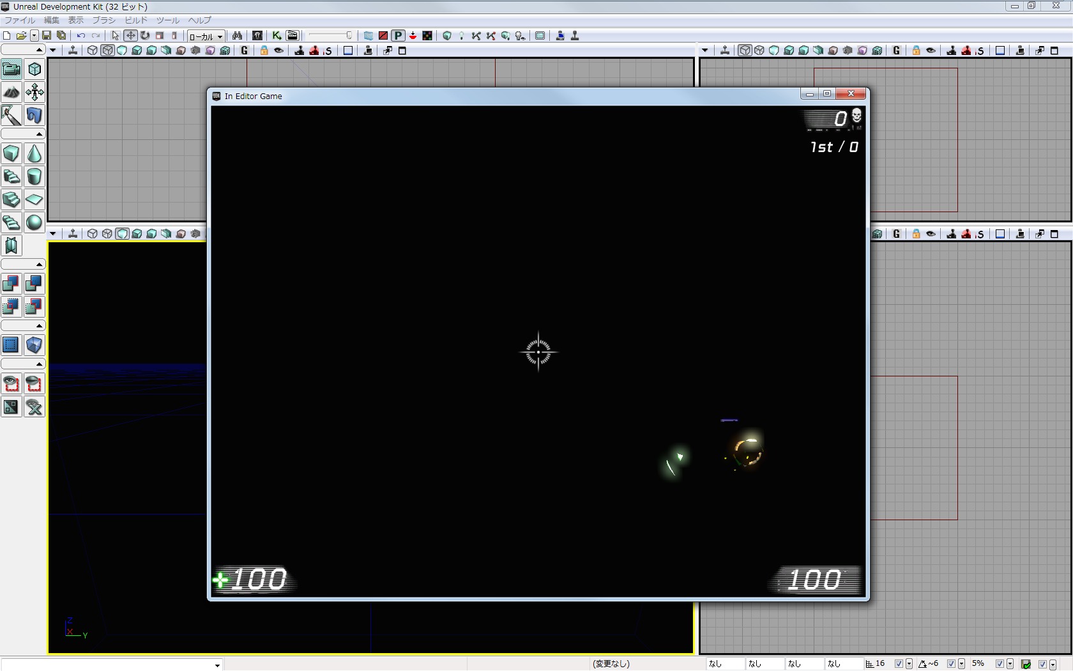
Task: Click the sphere brush builder icon
Action: (x=34, y=222)
